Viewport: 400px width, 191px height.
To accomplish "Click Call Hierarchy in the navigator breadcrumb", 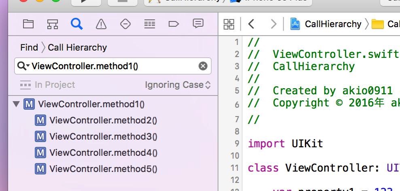I will coord(77,47).
